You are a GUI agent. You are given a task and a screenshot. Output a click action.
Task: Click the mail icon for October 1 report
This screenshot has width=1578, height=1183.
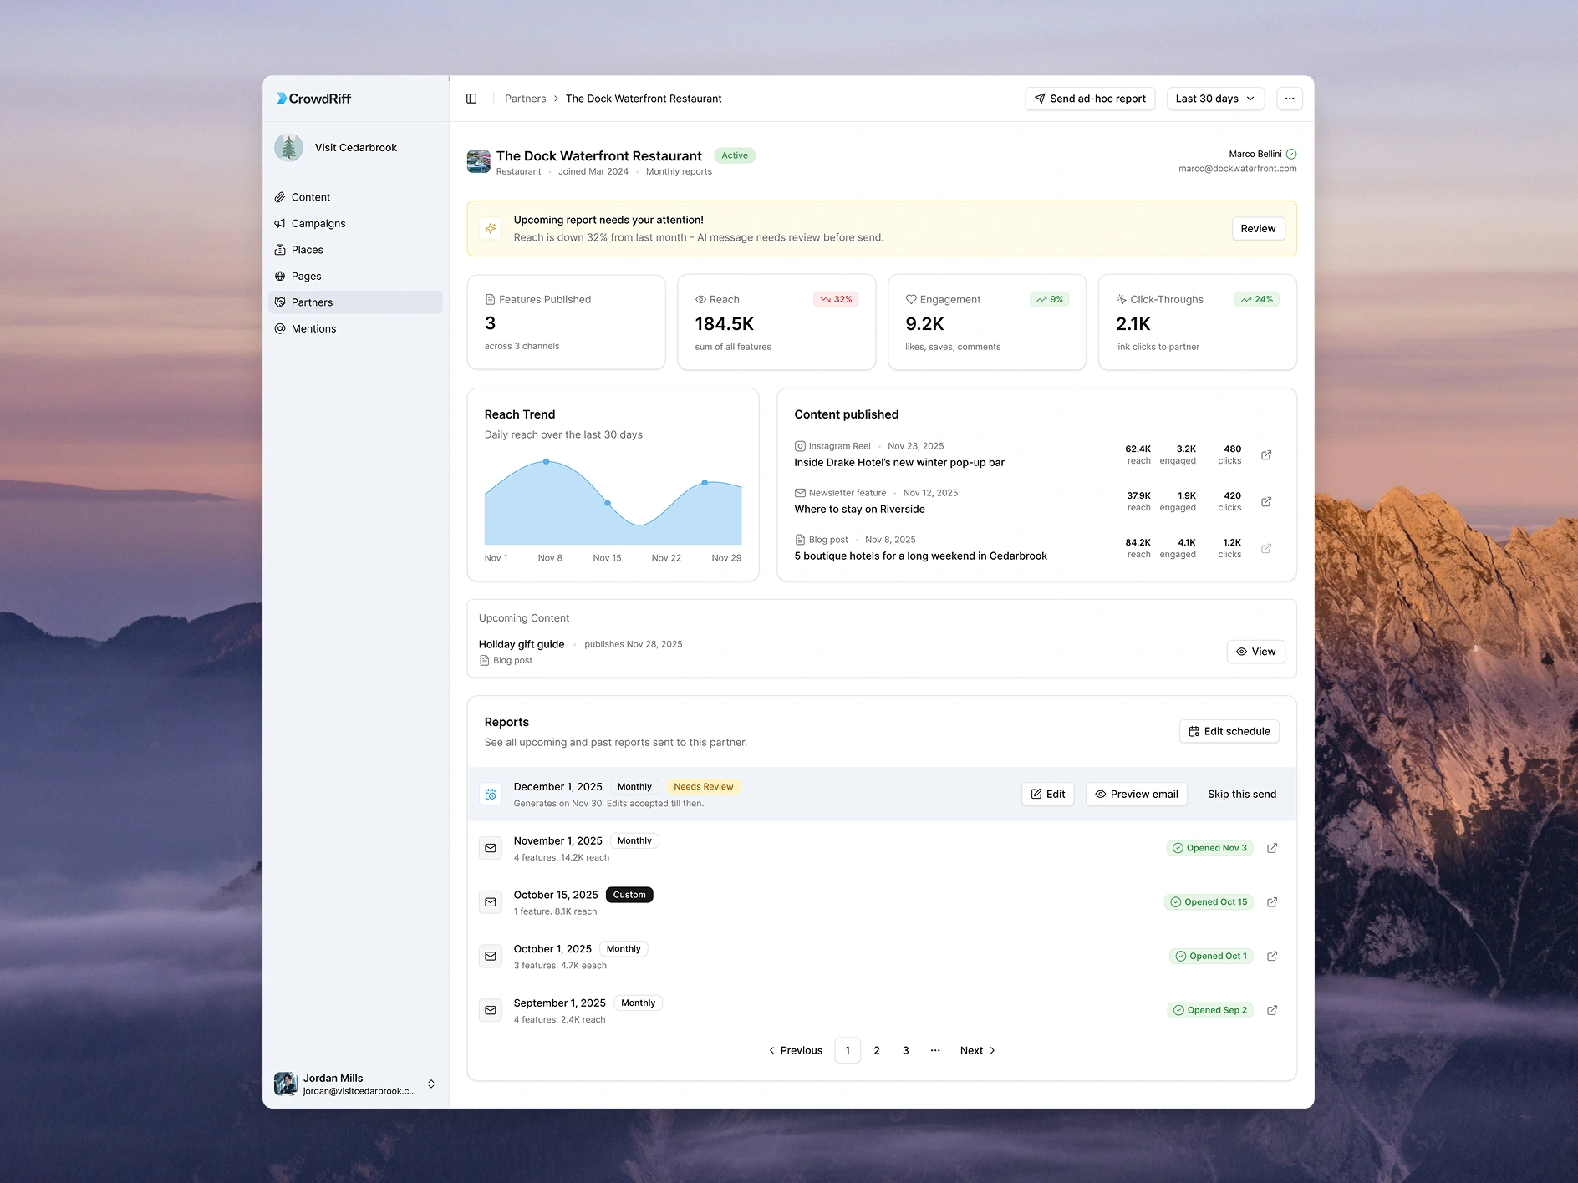[x=491, y=957]
